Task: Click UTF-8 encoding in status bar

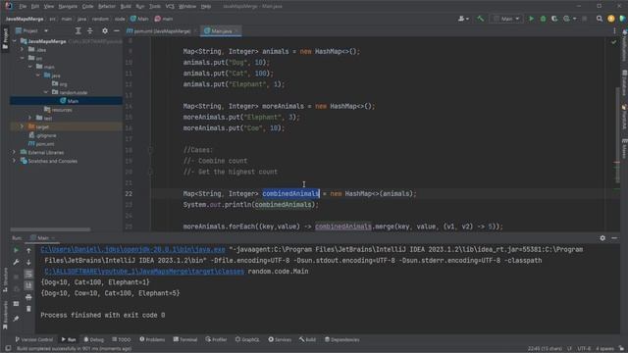Action: pyautogui.click(x=584, y=349)
